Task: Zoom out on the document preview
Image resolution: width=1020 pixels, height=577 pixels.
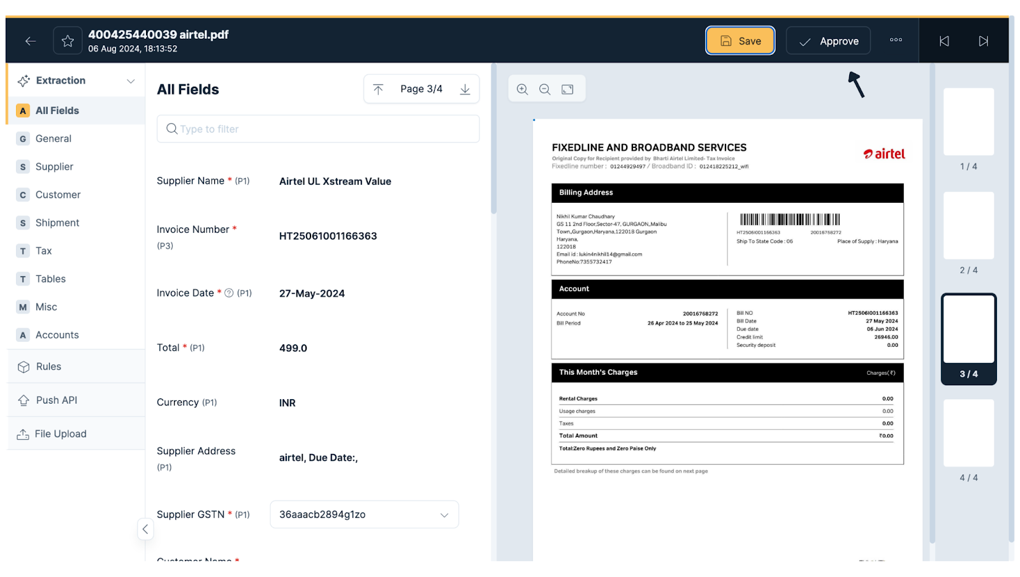Action: click(544, 89)
